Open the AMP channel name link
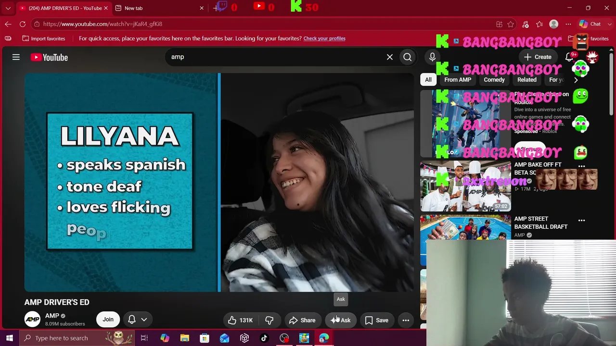 tap(52, 316)
